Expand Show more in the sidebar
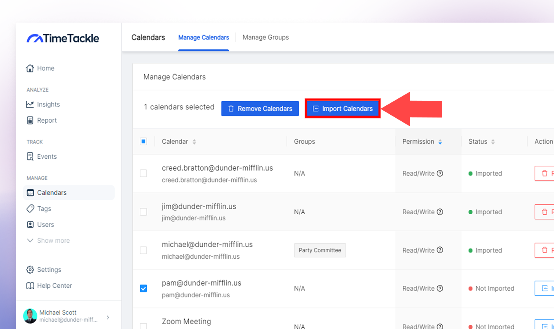Screen dimensions: 554x329 tap(48, 241)
